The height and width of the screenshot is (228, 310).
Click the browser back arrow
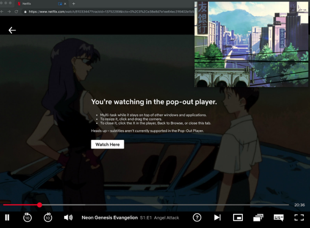point(2,12)
